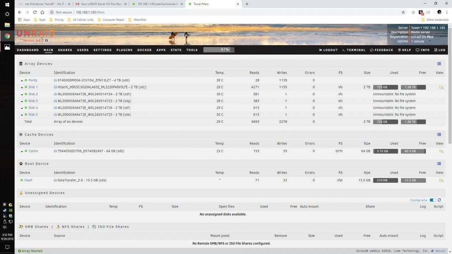Open Settings menu

tap(102, 50)
